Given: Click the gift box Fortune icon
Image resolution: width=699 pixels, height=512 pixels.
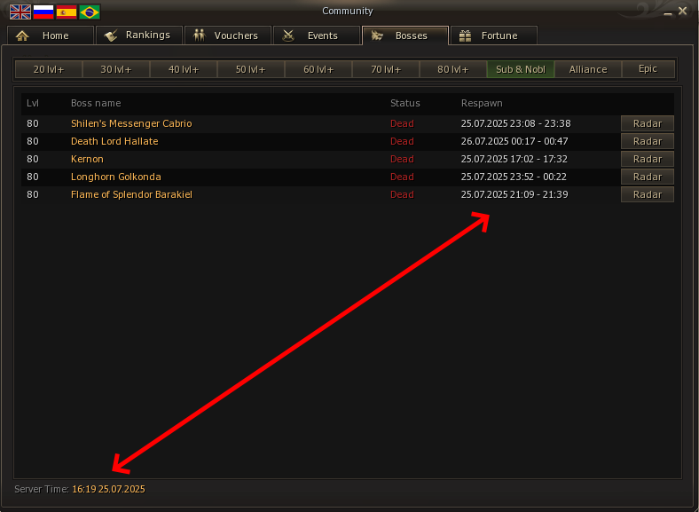Looking at the screenshot, I should [465, 35].
